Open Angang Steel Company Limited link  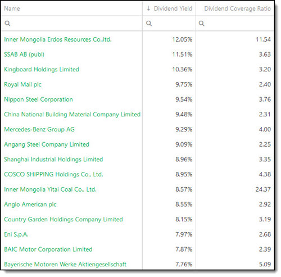tap(47, 144)
